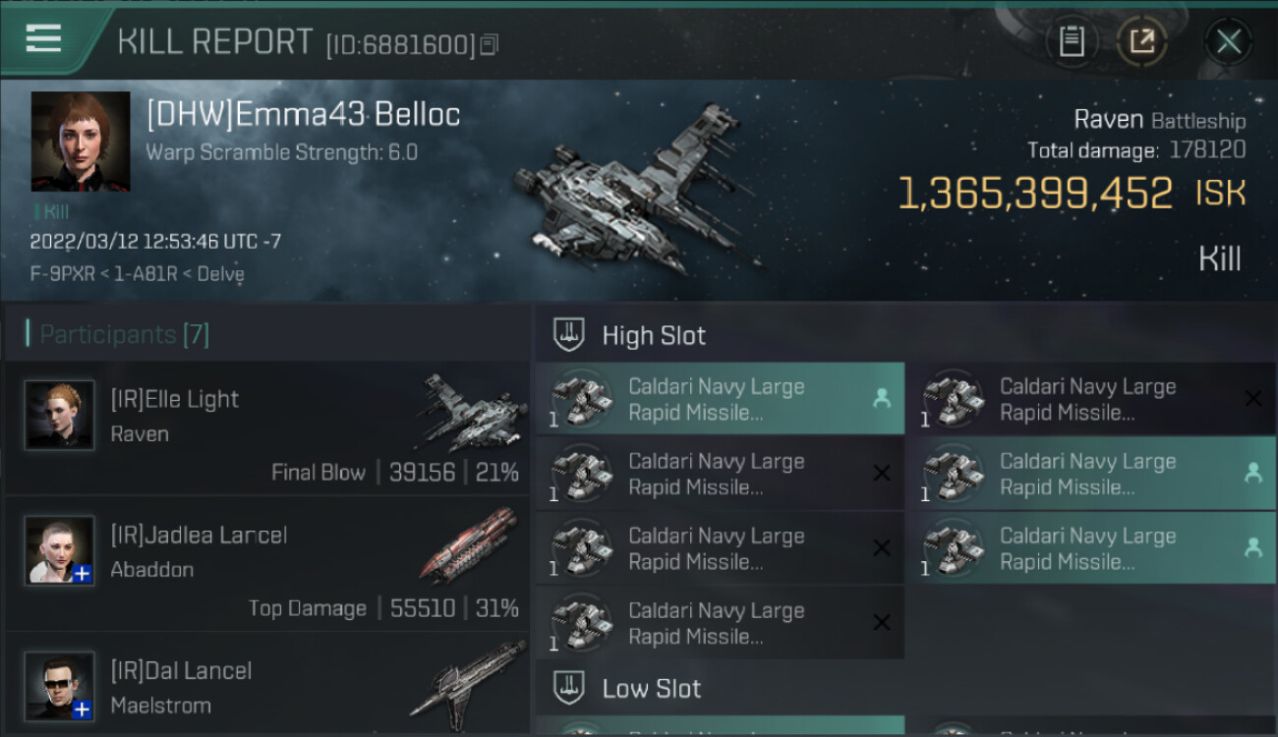
Task: View Emma43 Belloc's character portrait
Action: [x=81, y=142]
